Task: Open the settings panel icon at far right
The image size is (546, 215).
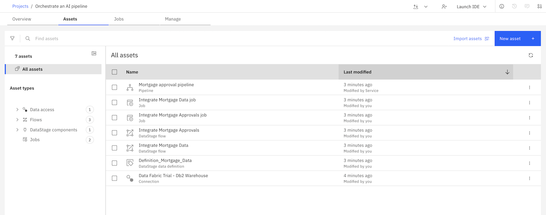Action: [x=539, y=7]
